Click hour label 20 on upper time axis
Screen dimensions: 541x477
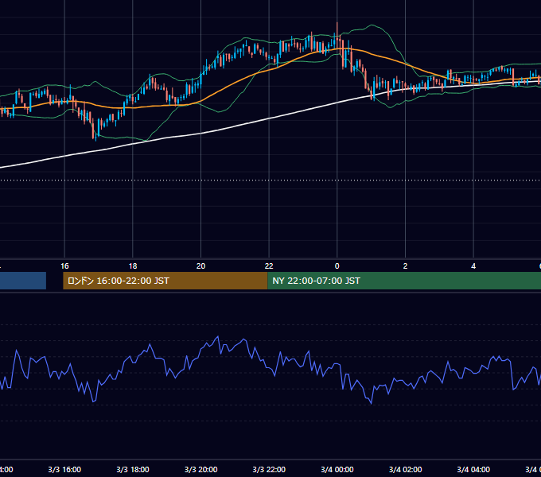pyautogui.click(x=200, y=266)
